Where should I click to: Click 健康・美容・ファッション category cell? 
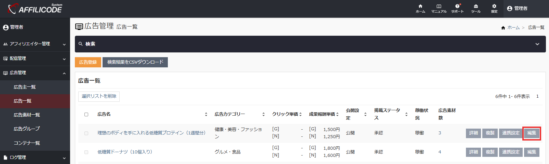click(238, 133)
